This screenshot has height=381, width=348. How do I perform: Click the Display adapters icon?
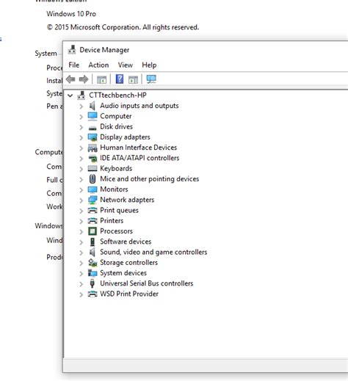(x=93, y=137)
